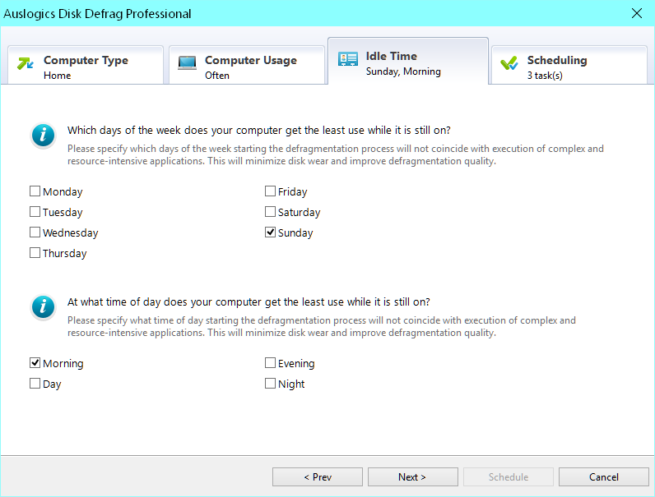The height and width of the screenshot is (497, 655).
Task: Click info icon beside days of week question
Action: tap(43, 136)
